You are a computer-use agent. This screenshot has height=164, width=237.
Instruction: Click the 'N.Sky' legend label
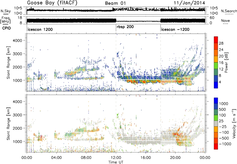[6, 11]
